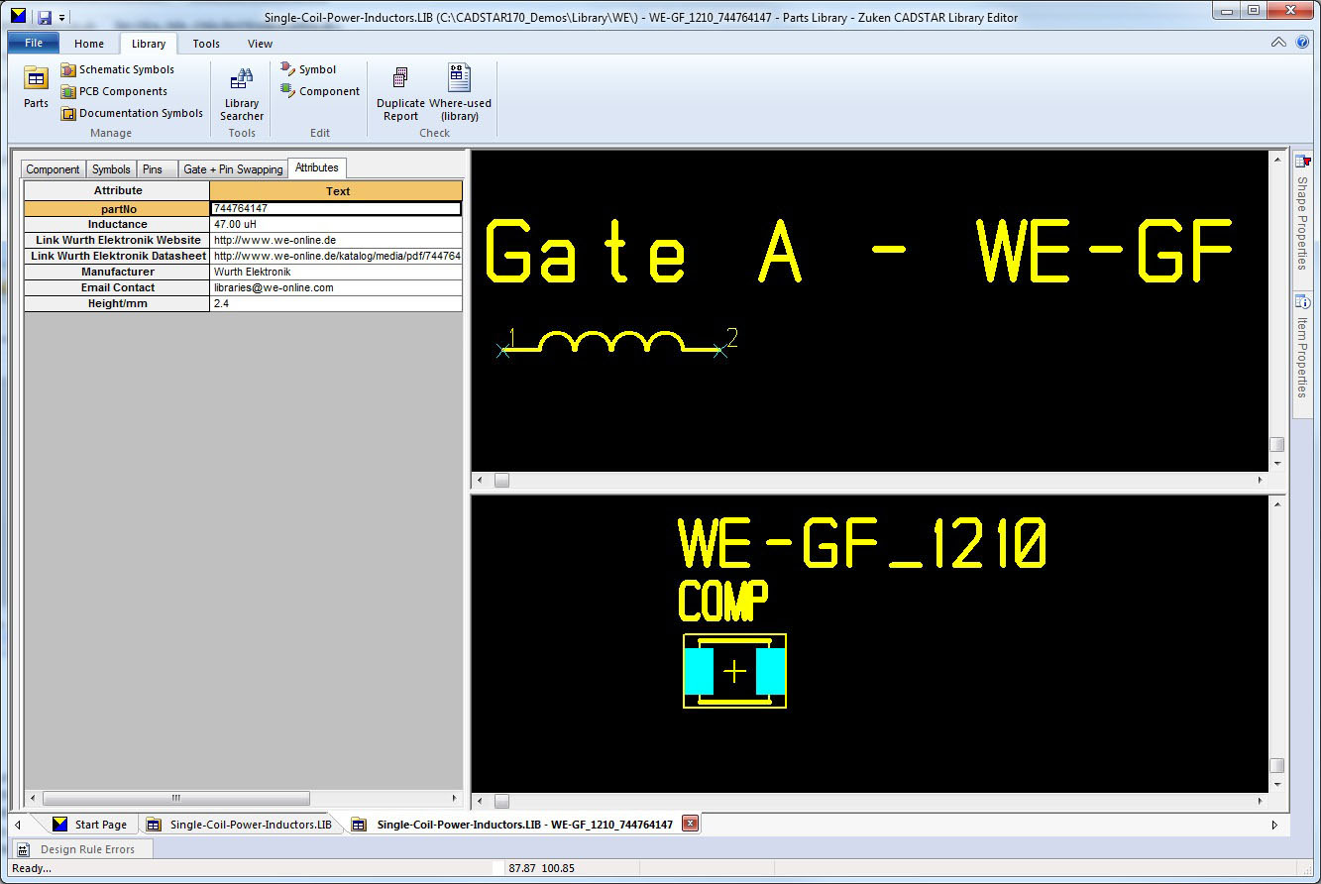
Task: Select the Height/mm value 2.4
Action: point(337,304)
